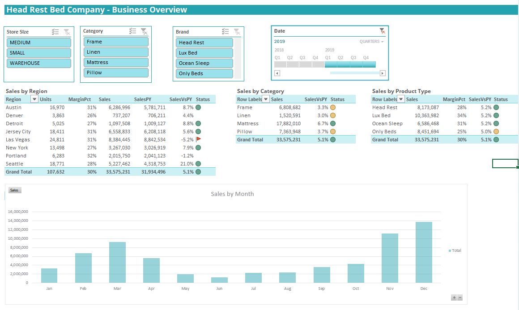Click the Austin green status indicator
The width and height of the screenshot is (519, 310).
198,107
